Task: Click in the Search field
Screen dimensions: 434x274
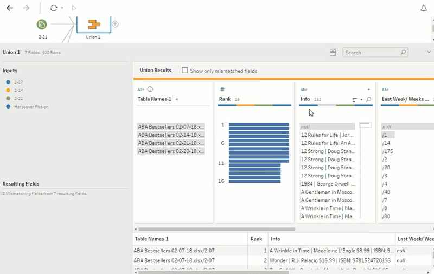Action: (x=372, y=53)
